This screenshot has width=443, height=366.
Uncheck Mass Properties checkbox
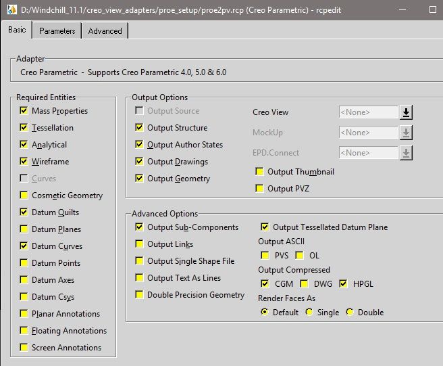point(24,111)
